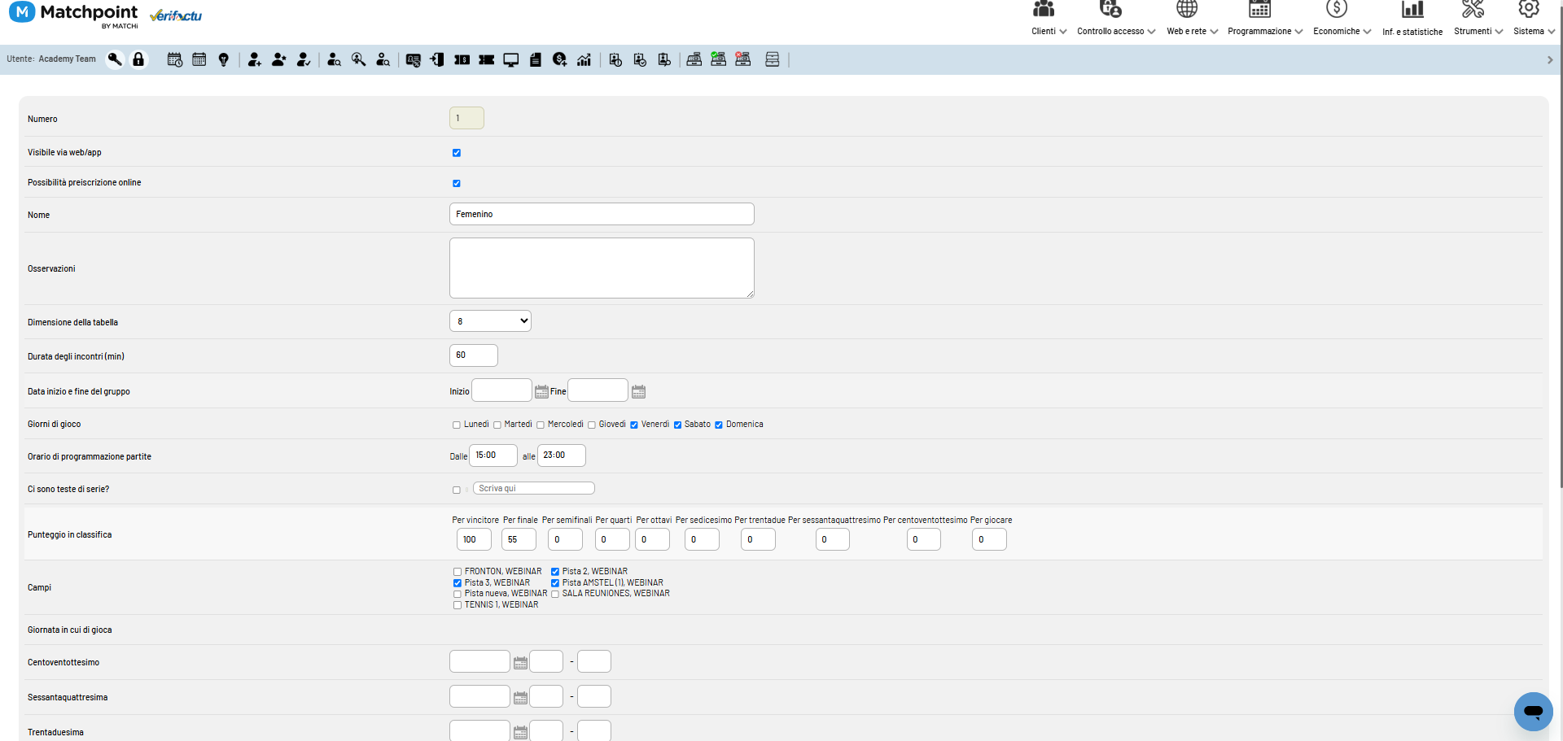Click the cash register with red cross icon
The image size is (1563, 741).
(743, 59)
